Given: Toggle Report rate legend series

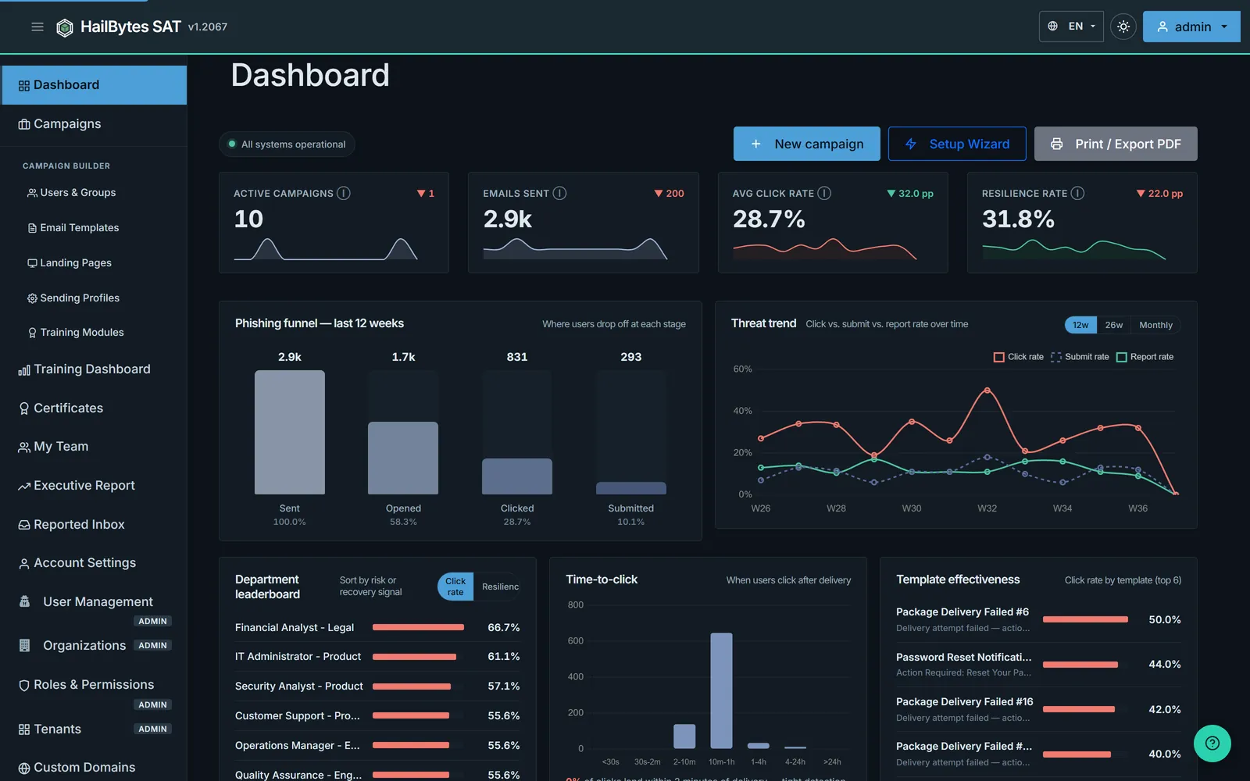Looking at the screenshot, I should pos(1145,357).
